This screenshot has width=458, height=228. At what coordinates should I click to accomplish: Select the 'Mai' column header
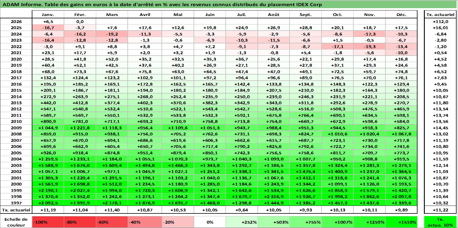click(x=178, y=15)
